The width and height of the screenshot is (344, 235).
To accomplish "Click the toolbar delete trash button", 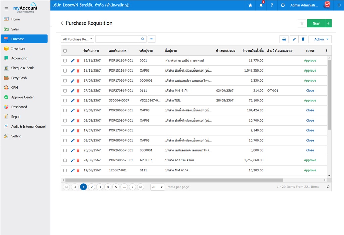I will pyautogui.click(x=303, y=39).
